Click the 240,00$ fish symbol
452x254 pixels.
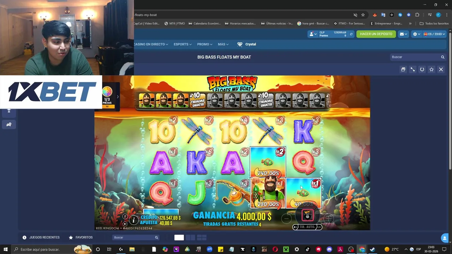point(268,162)
